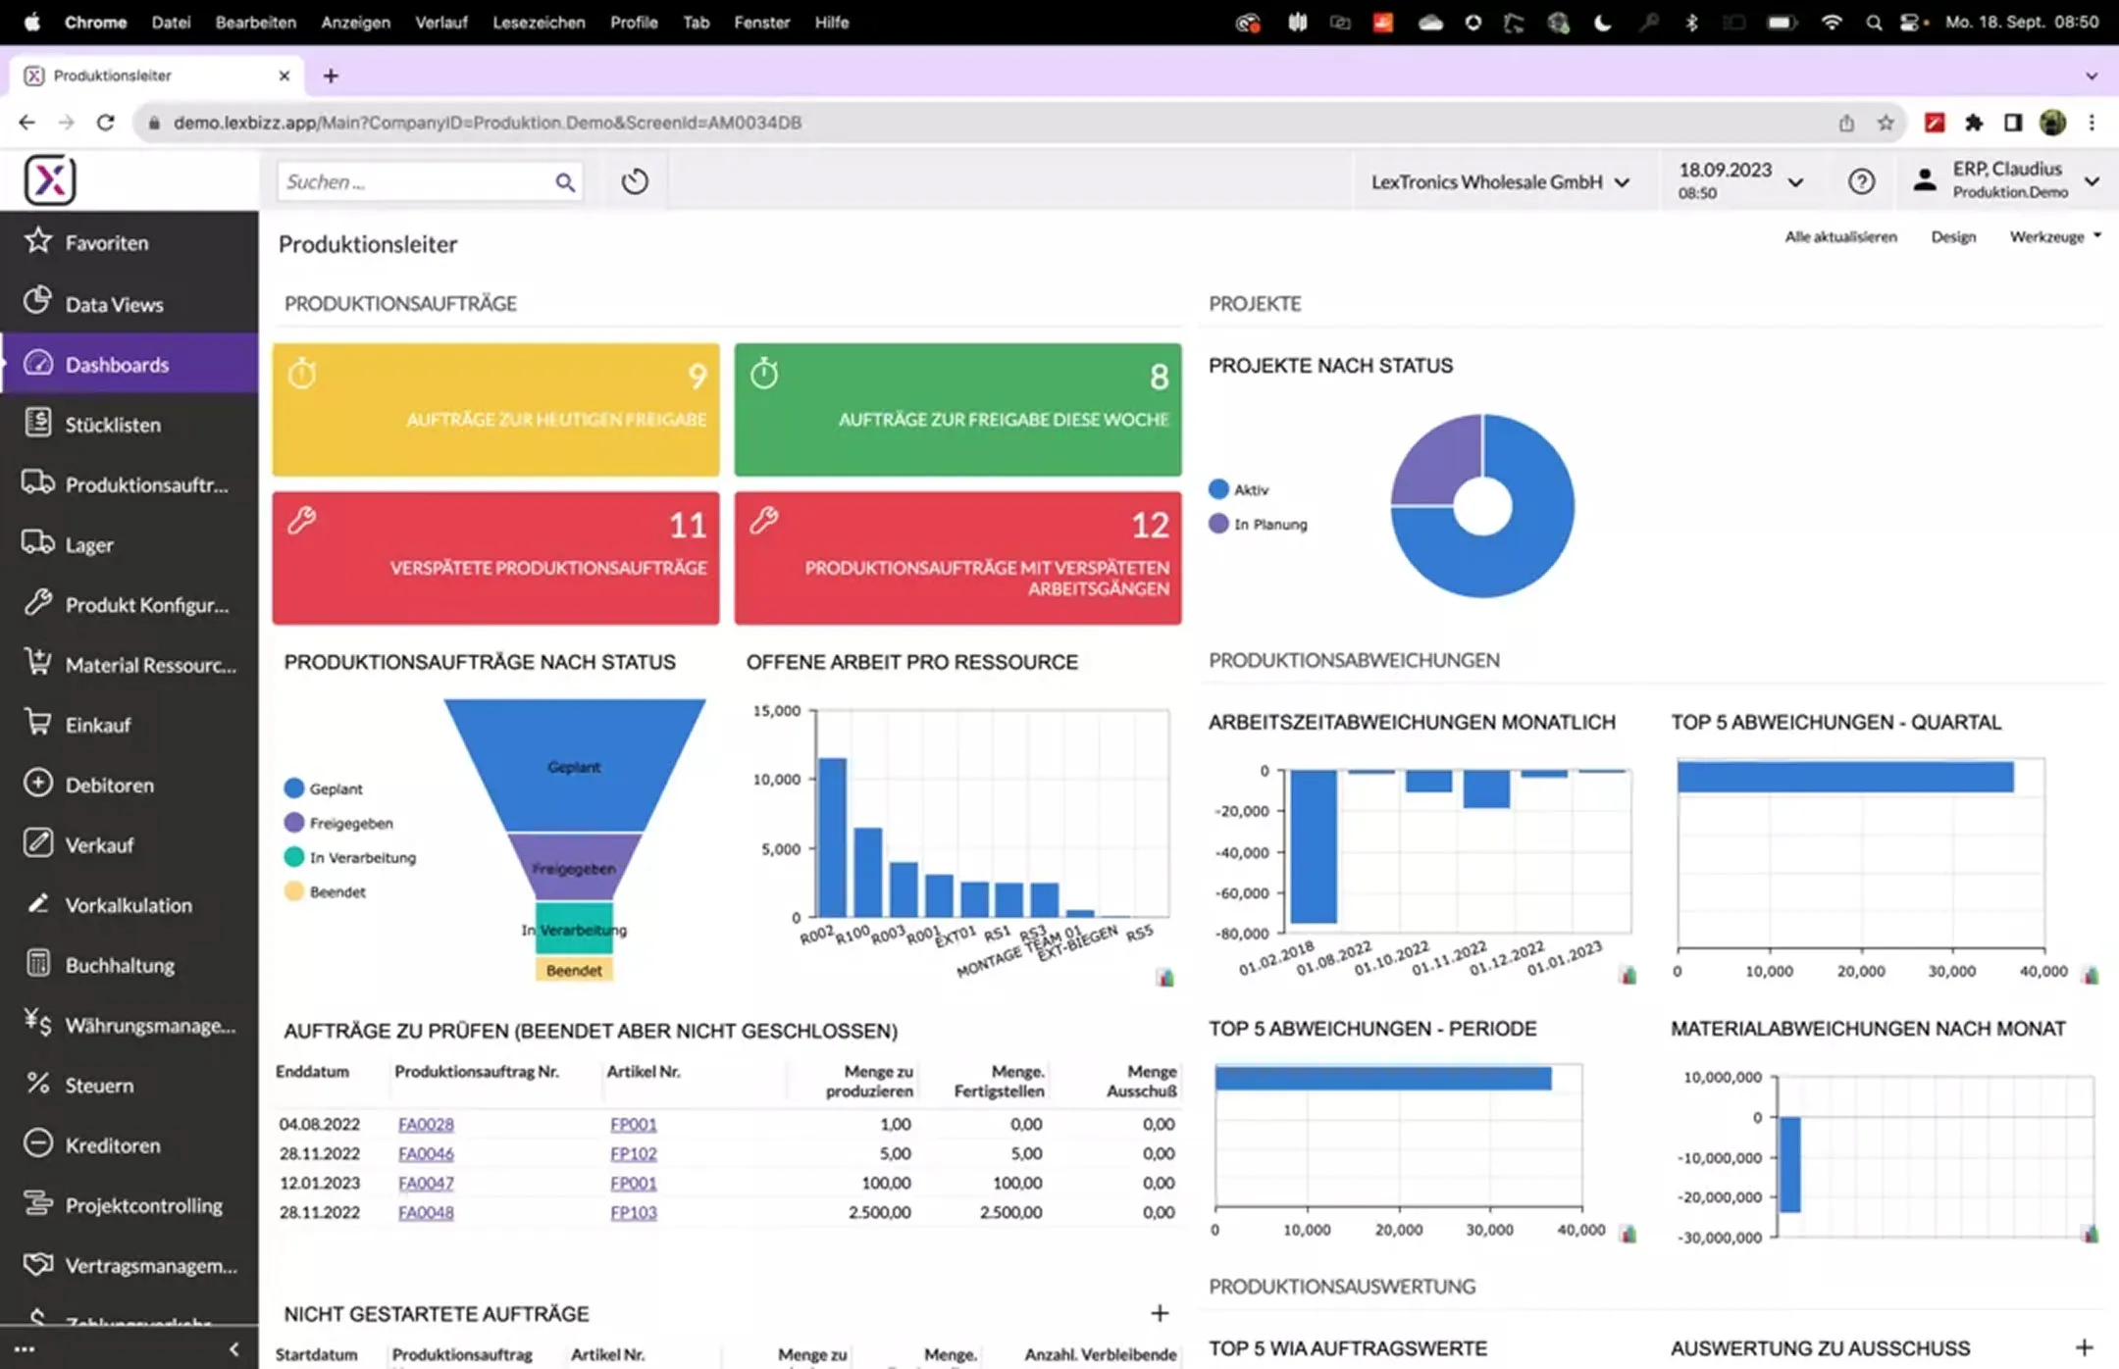Open Stücklisten module
The height and width of the screenshot is (1369, 2119).
(x=129, y=424)
